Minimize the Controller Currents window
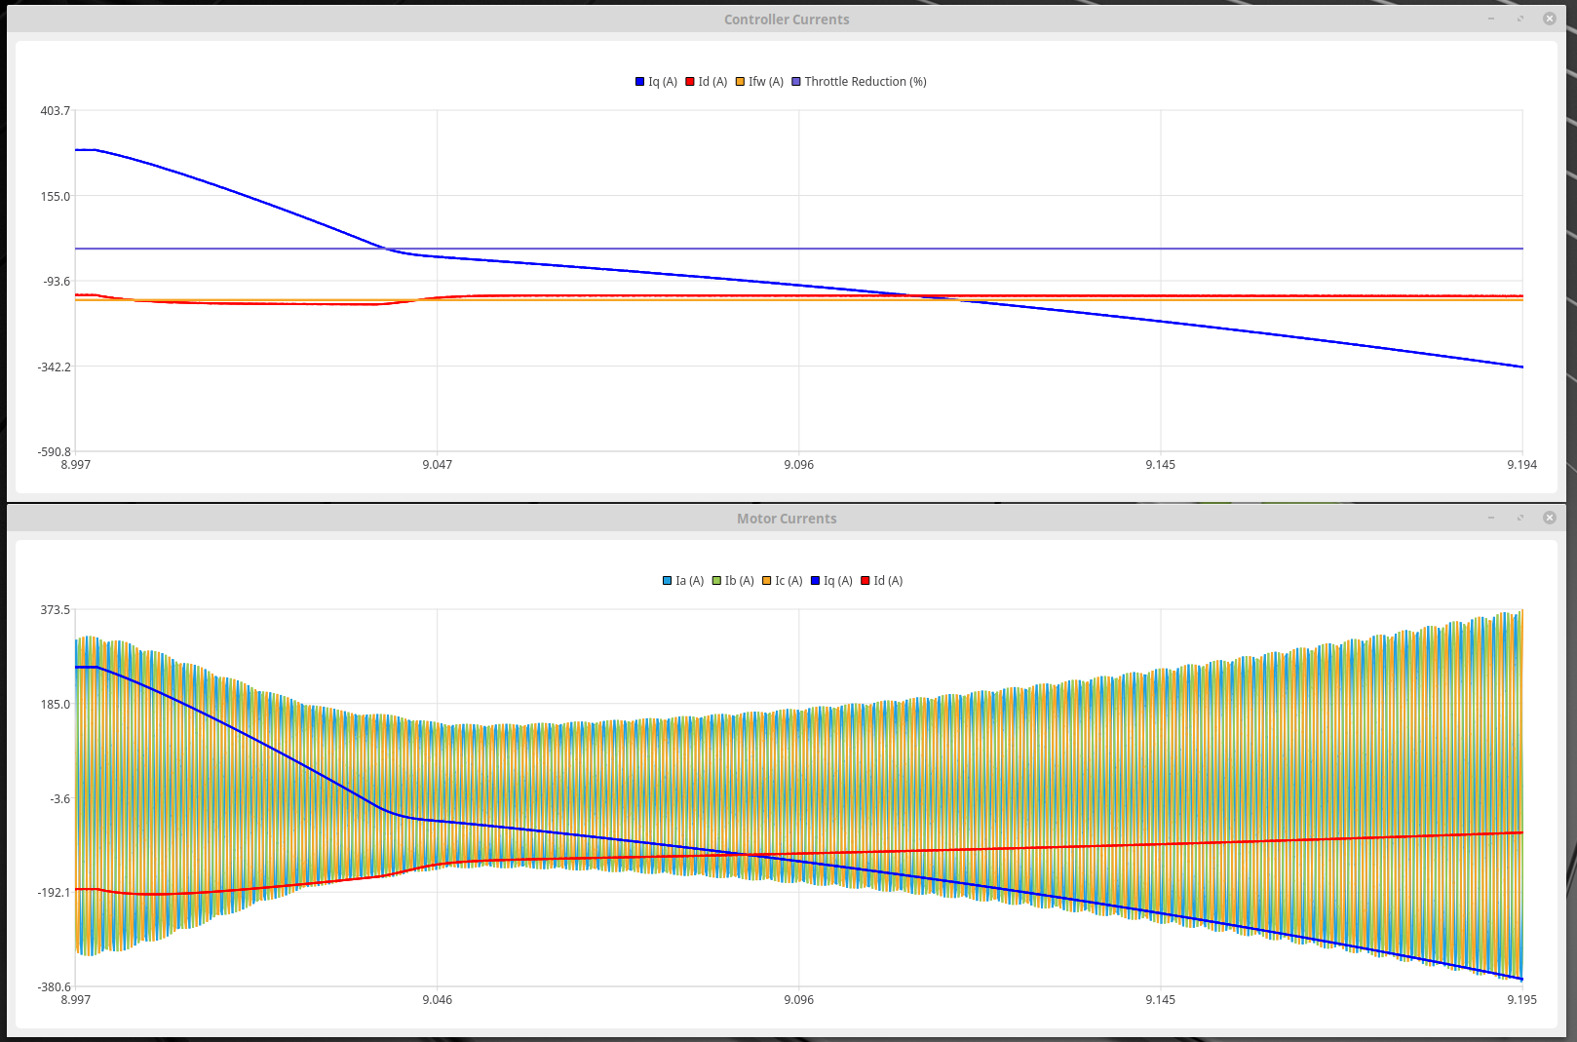The height and width of the screenshot is (1042, 1577). coord(1491,19)
